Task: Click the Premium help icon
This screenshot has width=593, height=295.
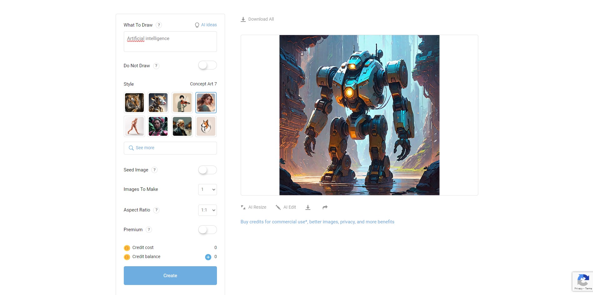Action: [149, 230]
